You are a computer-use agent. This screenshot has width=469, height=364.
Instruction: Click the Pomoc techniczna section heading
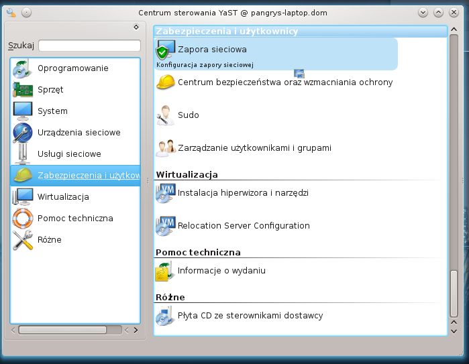coord(198,253)
